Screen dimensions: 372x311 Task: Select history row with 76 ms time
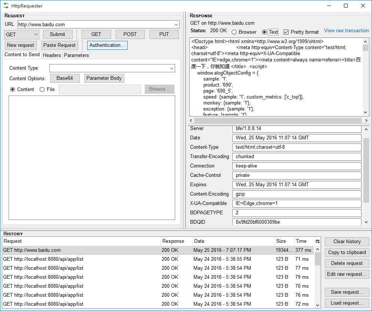click(x=158, y=295)
